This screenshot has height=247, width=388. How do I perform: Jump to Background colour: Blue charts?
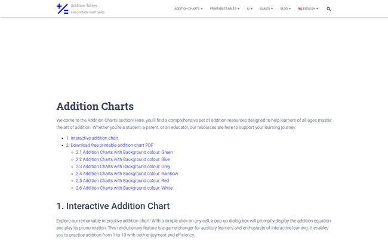123,159
